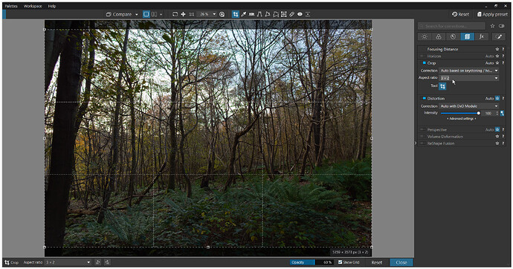Switch to side-by-side view mode
This screenshot has height=269, width=513.
pos(154,14)
